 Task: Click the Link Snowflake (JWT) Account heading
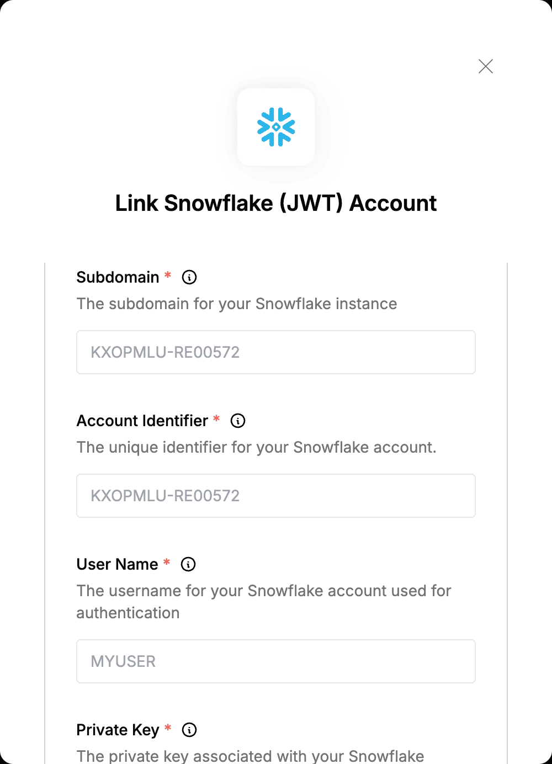pos(276,203)
